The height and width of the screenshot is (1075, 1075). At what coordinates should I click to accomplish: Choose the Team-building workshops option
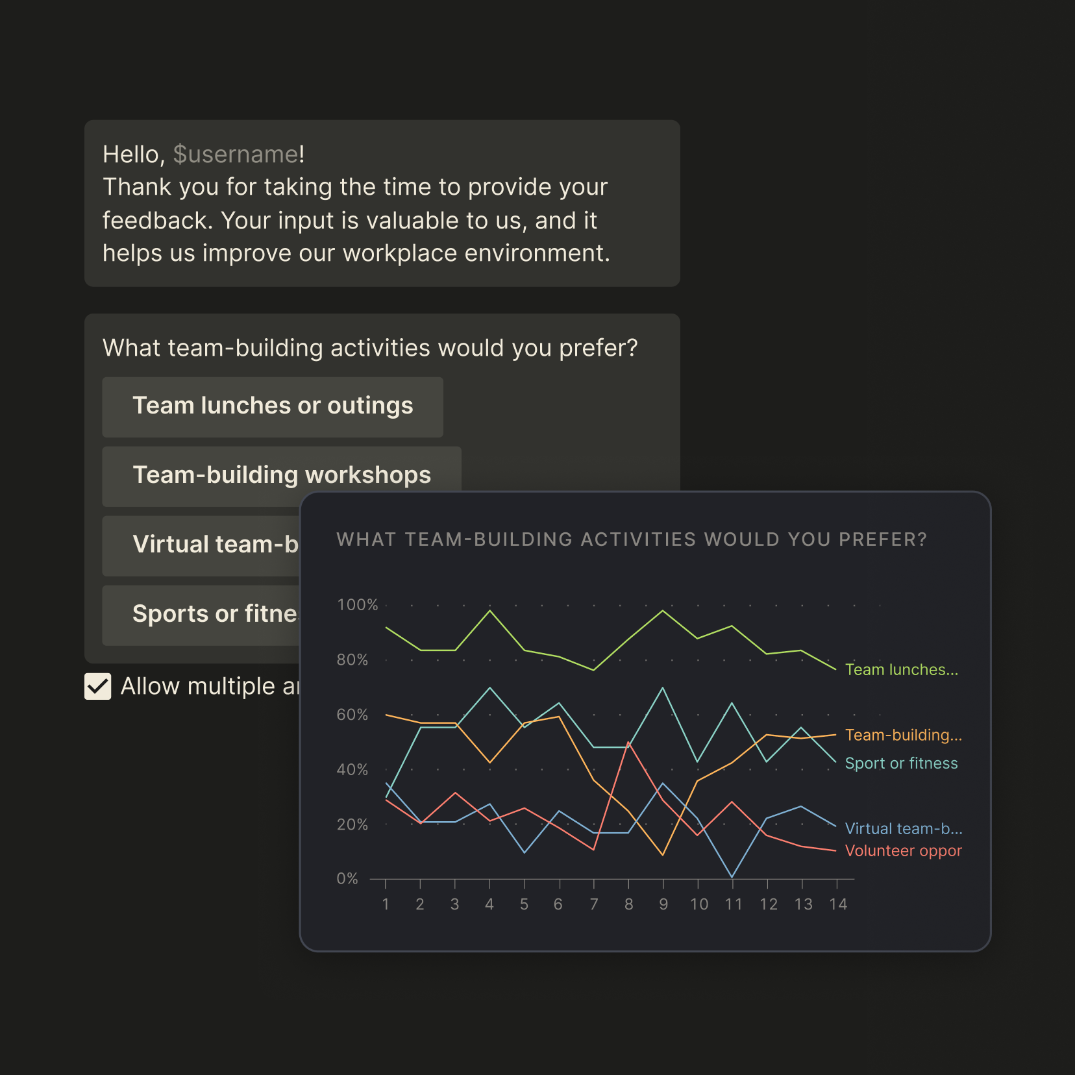(282, 476)
